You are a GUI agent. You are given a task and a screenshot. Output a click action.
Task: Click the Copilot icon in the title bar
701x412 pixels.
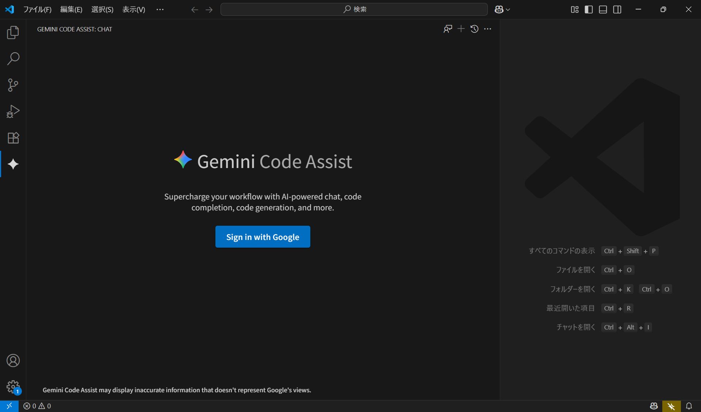(x=499, y=9)
